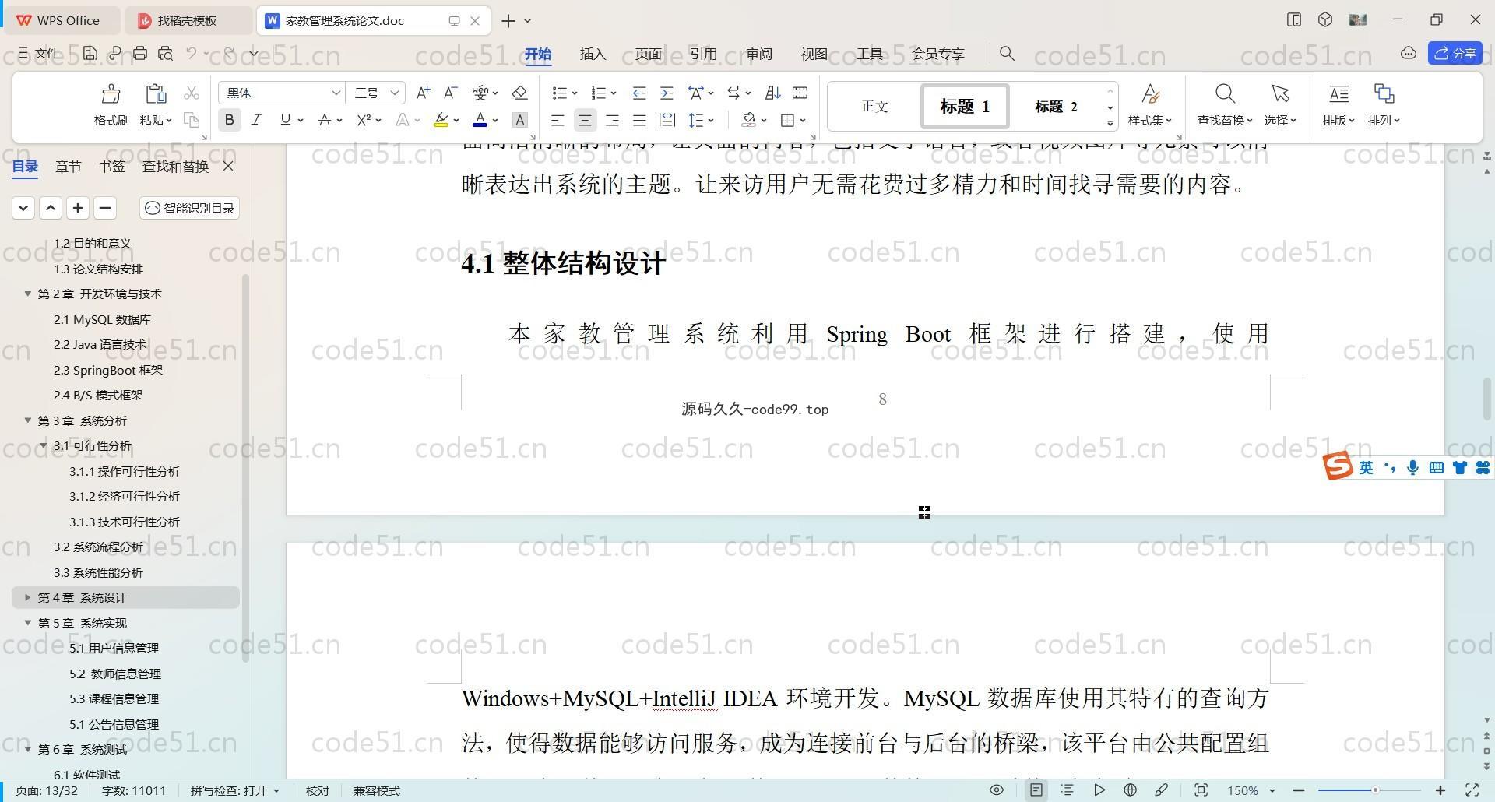Toggle Bold formatting

(229, 120)
